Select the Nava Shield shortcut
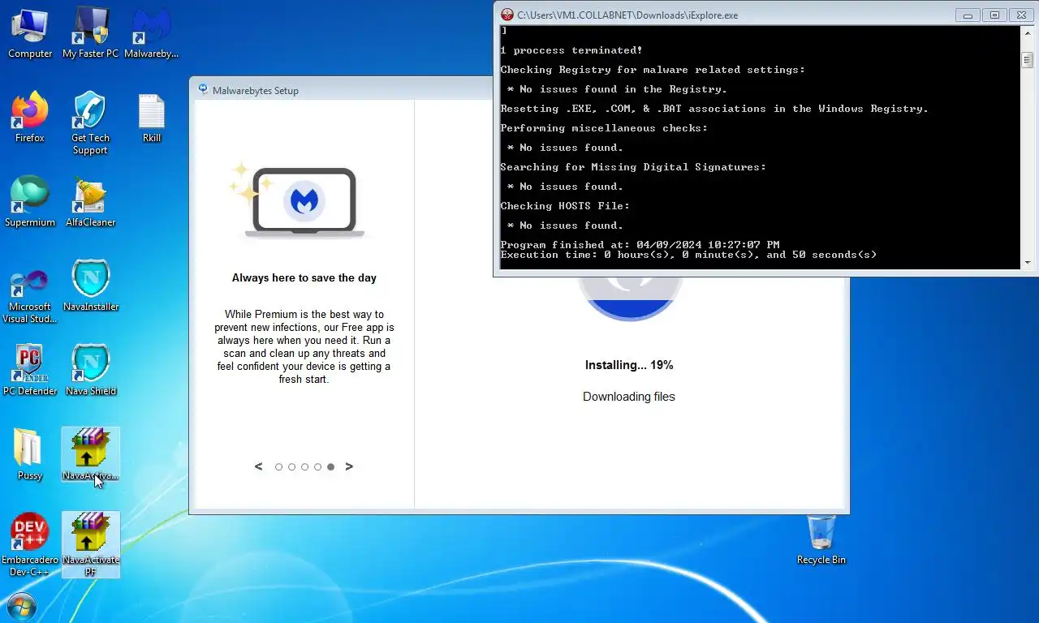Screen dimensions: 1039x623 pyautogui.click(x=91, y=371)
